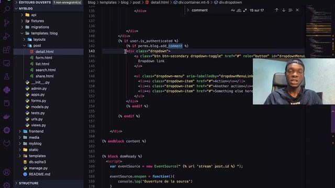Open the Manage settings gear

(x=7, y=185)
